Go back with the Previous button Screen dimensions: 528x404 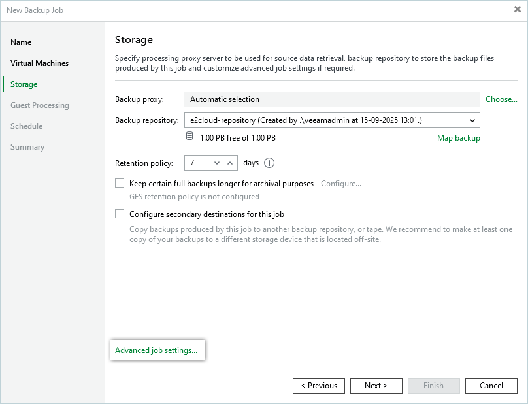[x=319, y=386]
